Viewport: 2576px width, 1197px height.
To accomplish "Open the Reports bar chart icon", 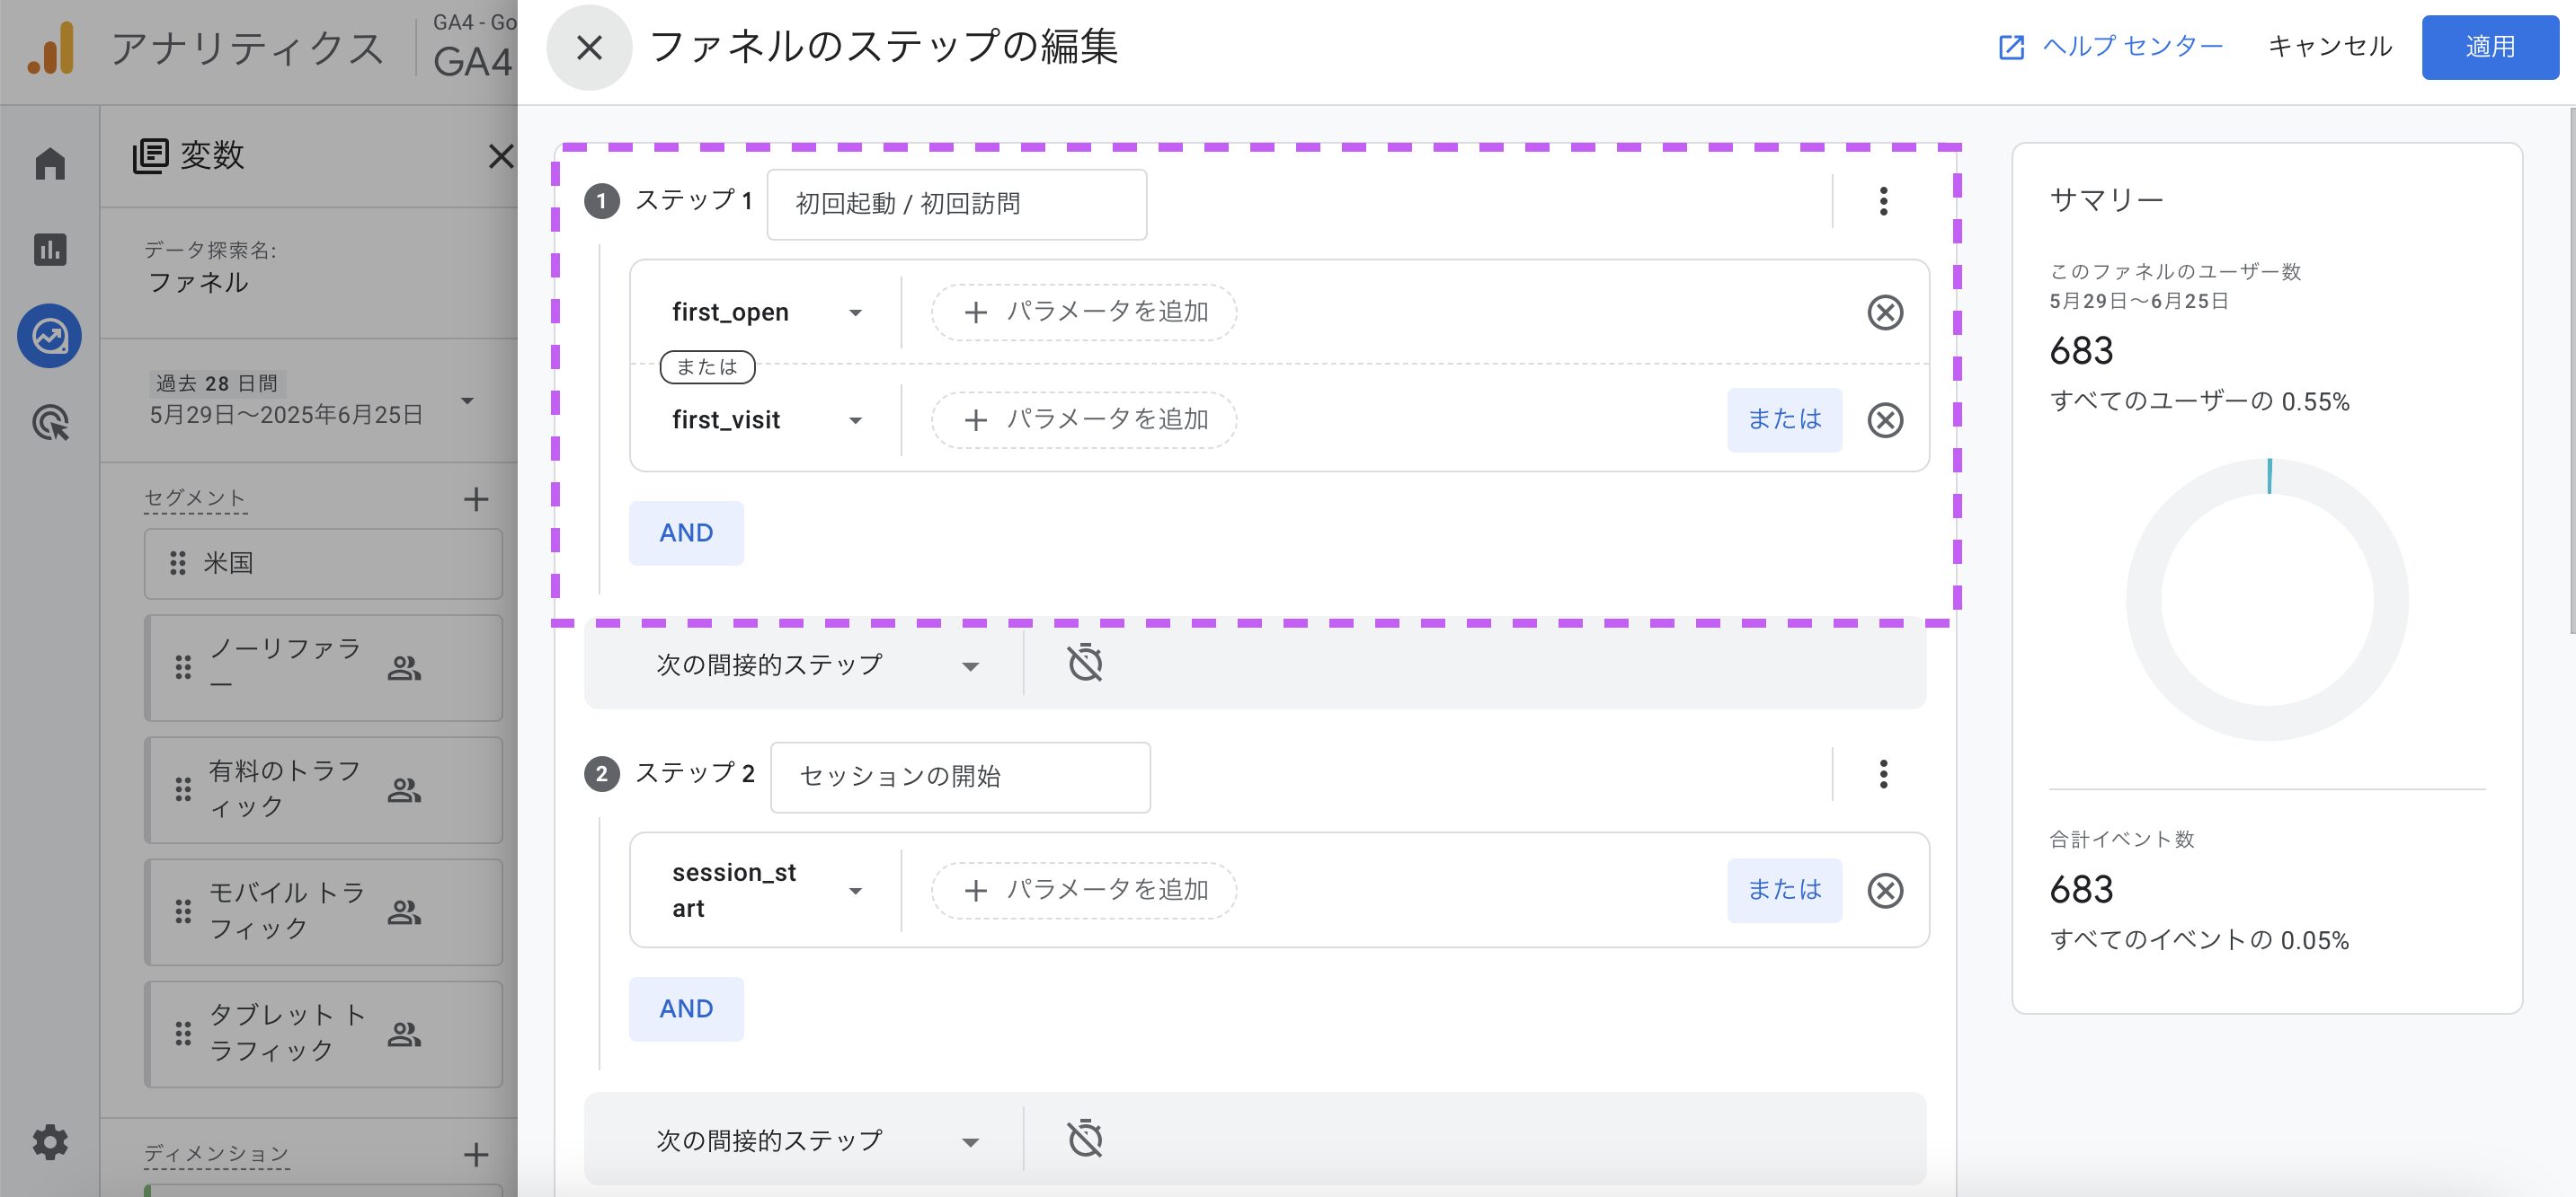I will 50,249.
